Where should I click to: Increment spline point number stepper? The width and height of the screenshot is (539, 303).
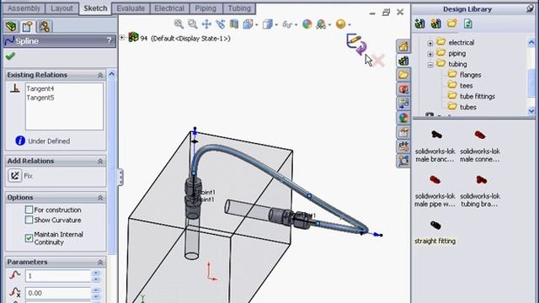pos(96,273)
